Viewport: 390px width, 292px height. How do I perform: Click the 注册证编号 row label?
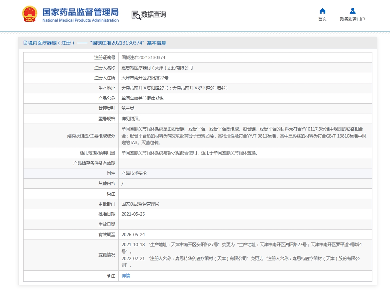(104, 57)
